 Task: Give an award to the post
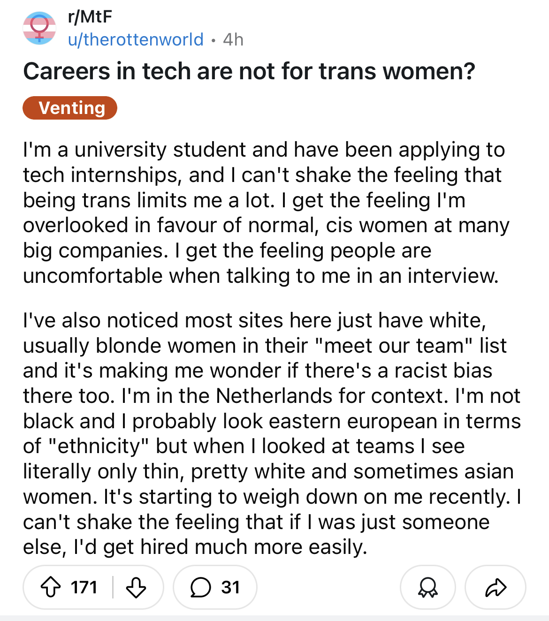coord(427,587)
